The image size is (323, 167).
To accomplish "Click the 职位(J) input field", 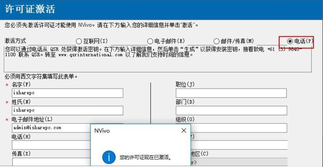I will click(231, 93).
